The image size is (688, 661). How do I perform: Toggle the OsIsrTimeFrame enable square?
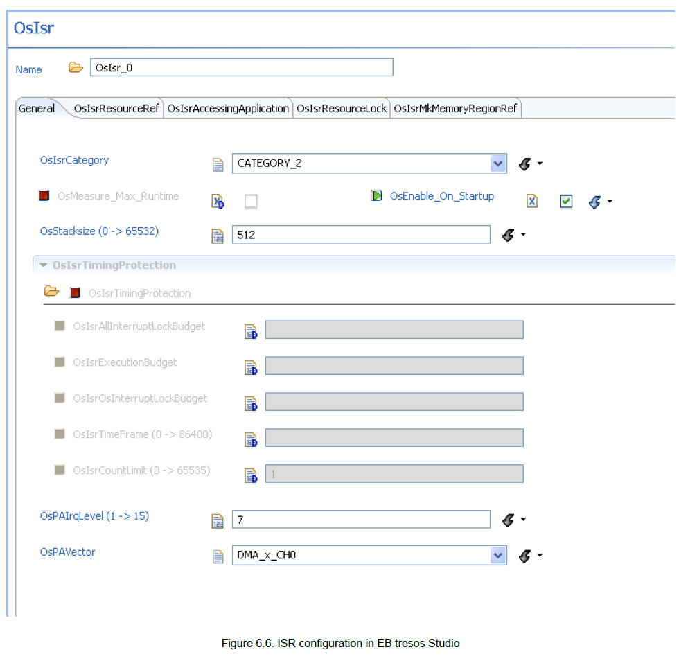60,434
